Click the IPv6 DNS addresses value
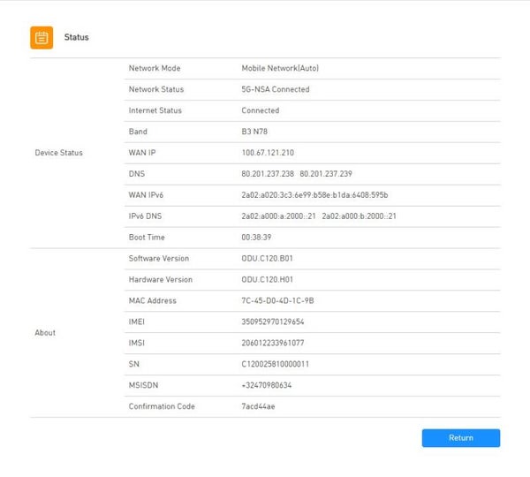530x477 pixels. (318, 216)
